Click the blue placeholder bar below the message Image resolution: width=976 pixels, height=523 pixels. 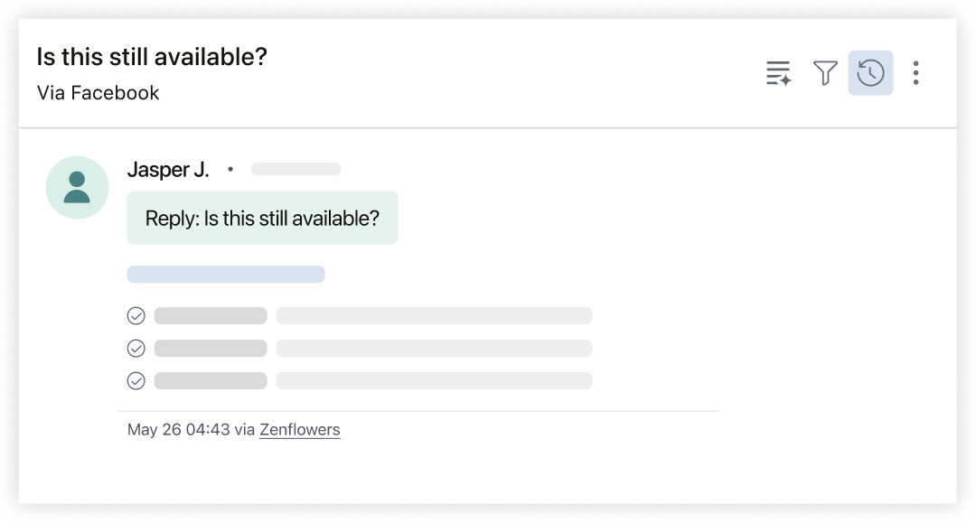pos(226,274)
